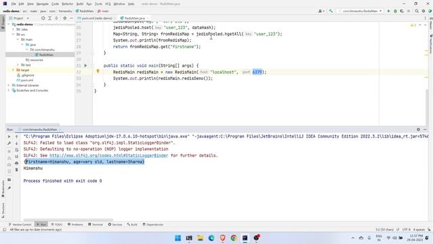Open Version Control tool window tab
This screenshot has width=434, height=244.
tap(20, 224)
